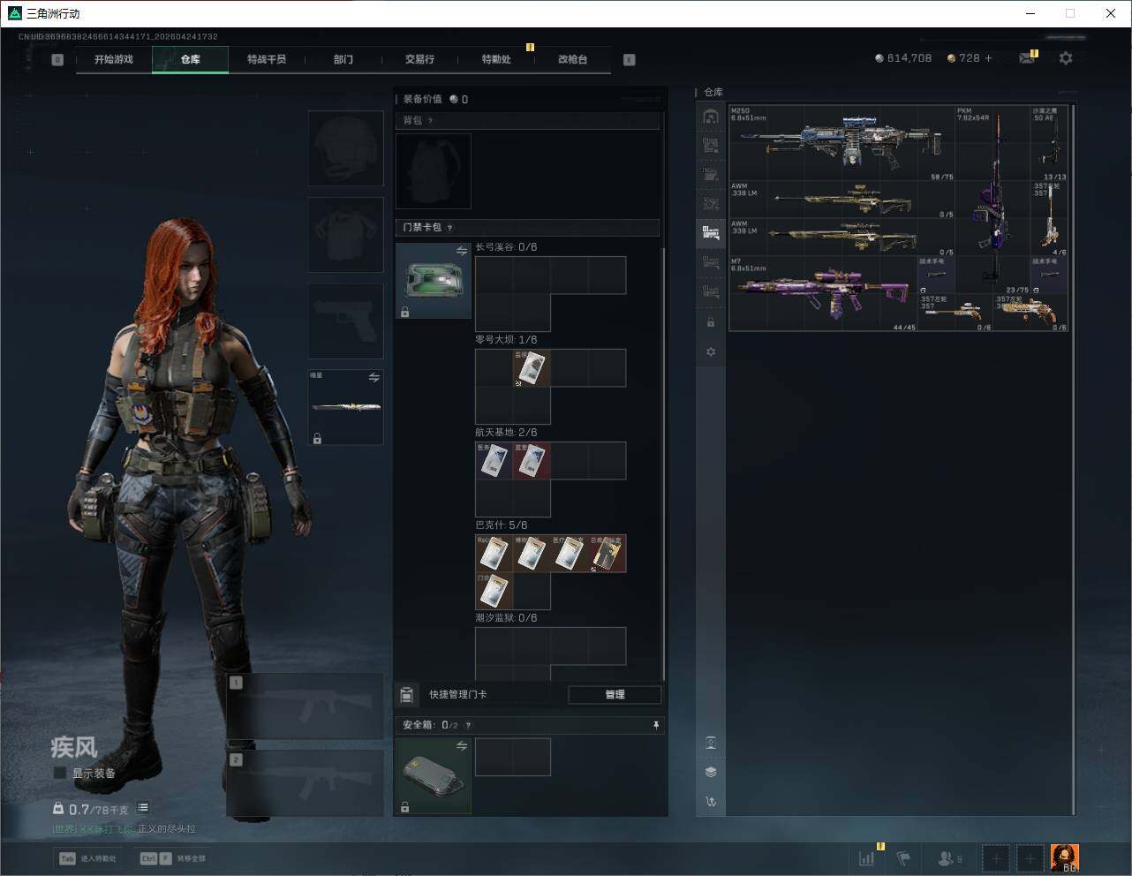Screen dimensions: 1132x876
Task: Click the stack layers icon in warehouse sidebar
Action: pos(711,772)
